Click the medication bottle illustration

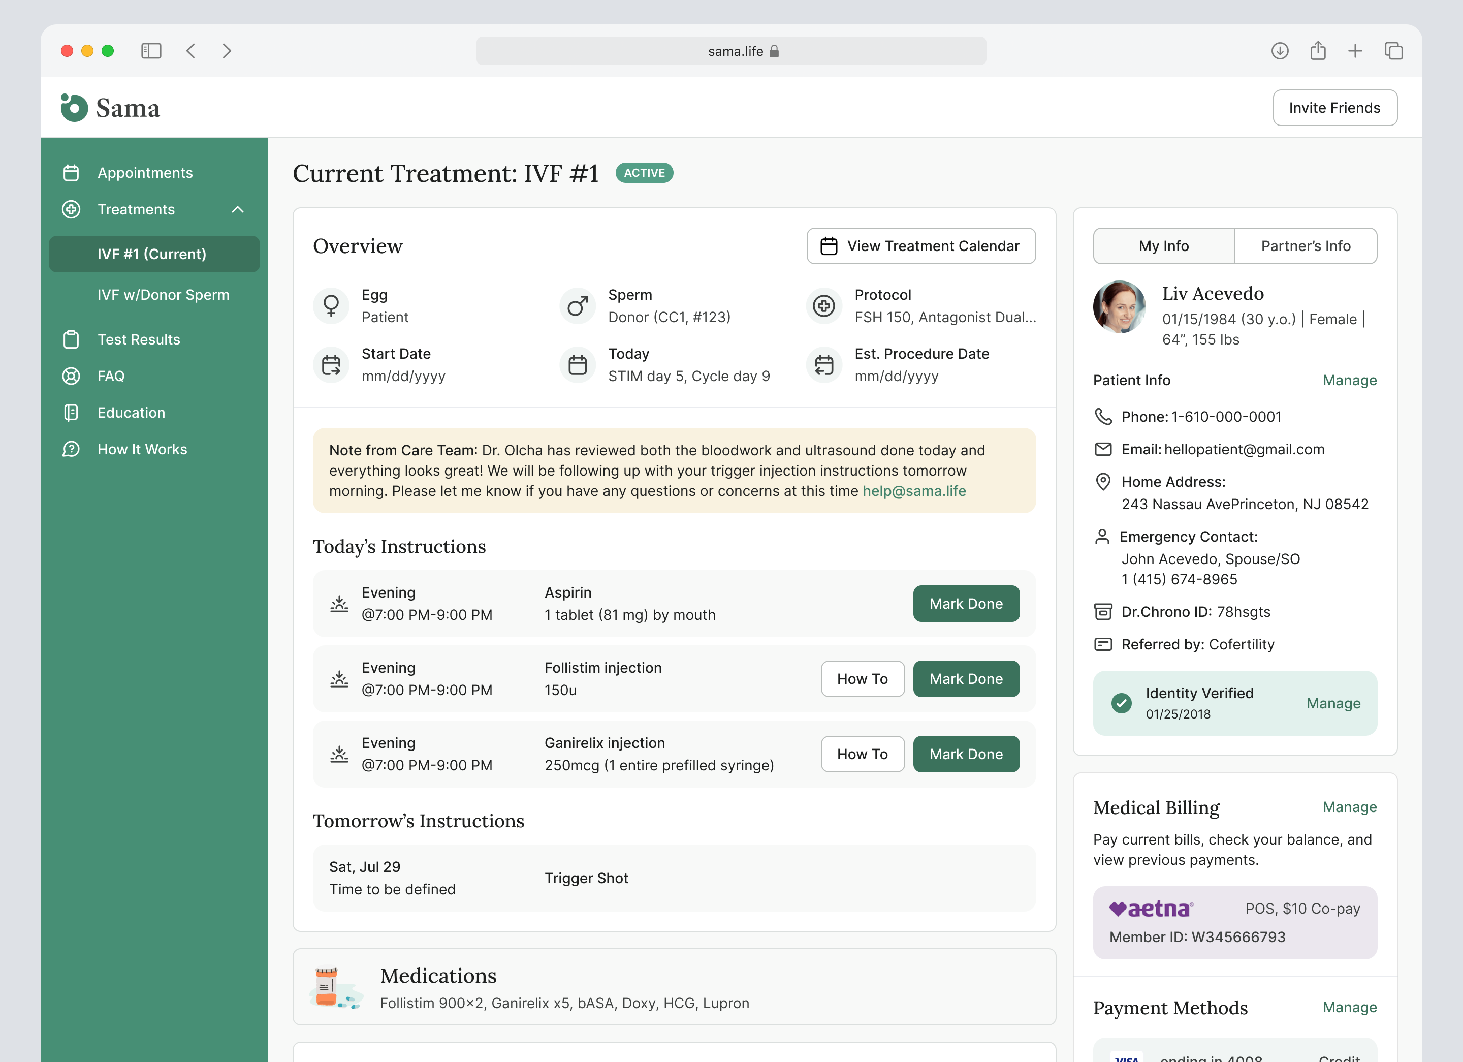(x=335, y=987)
